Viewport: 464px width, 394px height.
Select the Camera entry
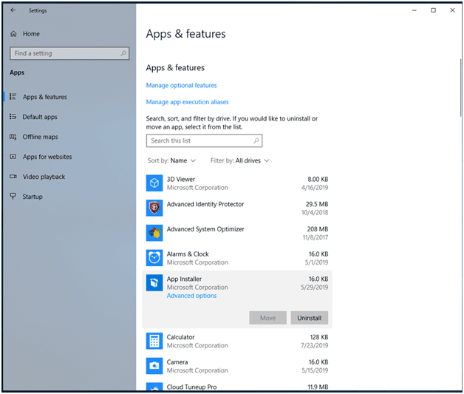[x=237, y=366]
